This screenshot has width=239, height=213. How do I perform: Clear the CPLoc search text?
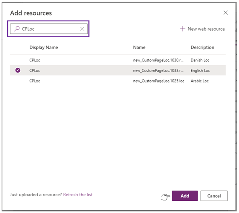tap(82, 29)
